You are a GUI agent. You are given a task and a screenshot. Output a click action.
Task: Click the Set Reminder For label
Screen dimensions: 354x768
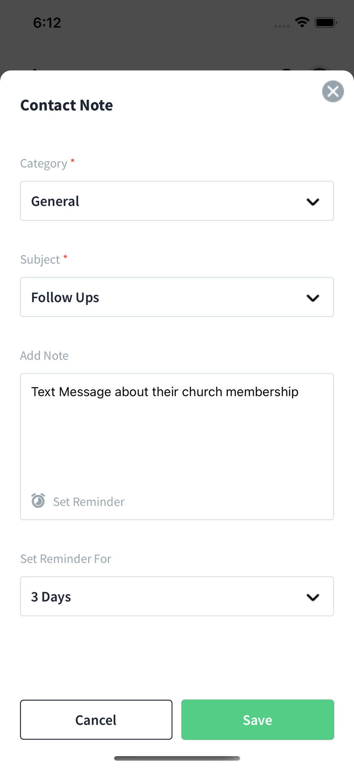coord(66,559)
